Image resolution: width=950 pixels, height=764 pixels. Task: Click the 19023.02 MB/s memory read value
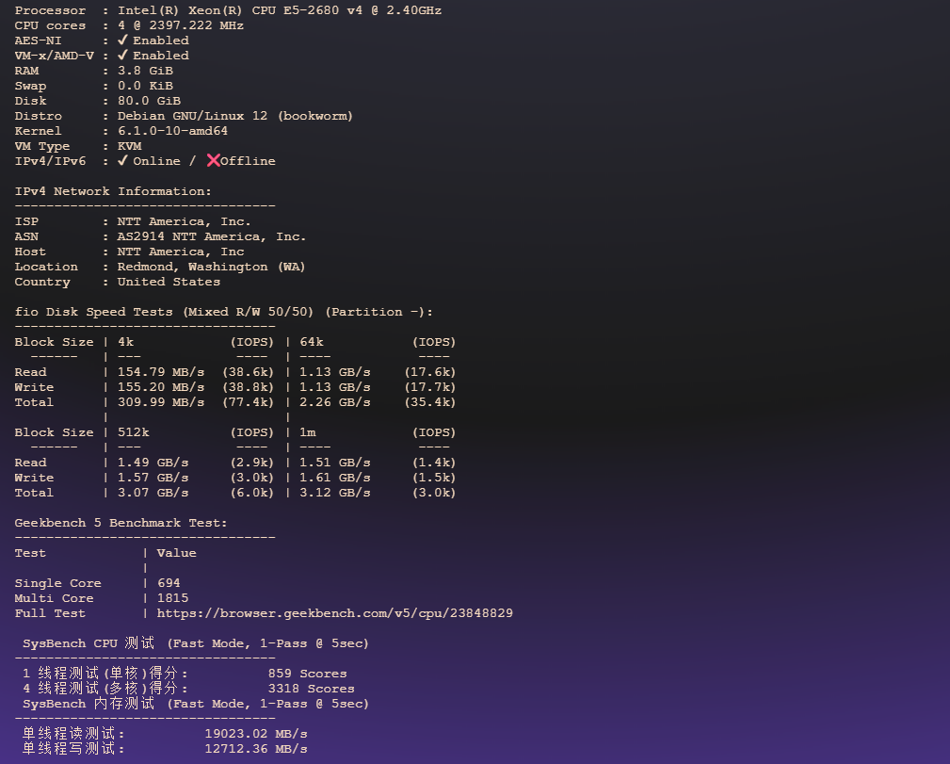click(x=255, y=734)
